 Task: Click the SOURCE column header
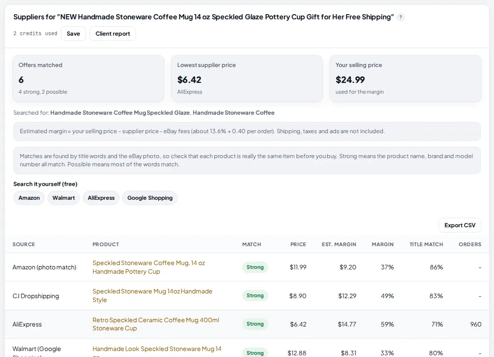(x=24, y=244)
